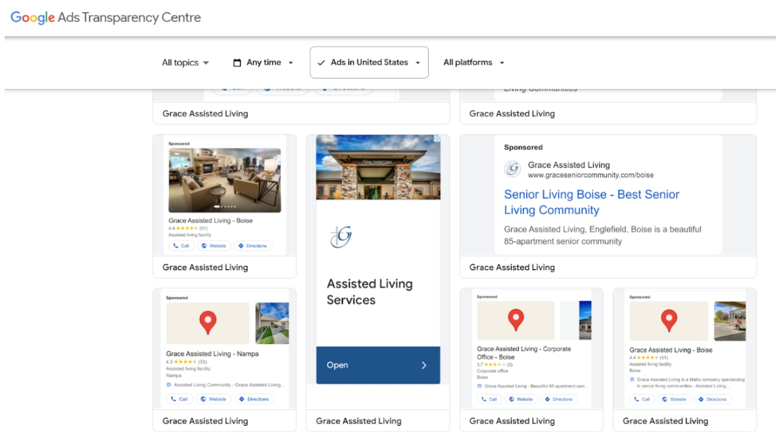Viewport: 782px width, 445px height.
Task: Click the Google Ads Transparency Centre logo
Action: point(106,17)
